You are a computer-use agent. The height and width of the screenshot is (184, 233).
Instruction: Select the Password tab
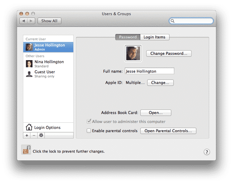(x=128, y=37)
